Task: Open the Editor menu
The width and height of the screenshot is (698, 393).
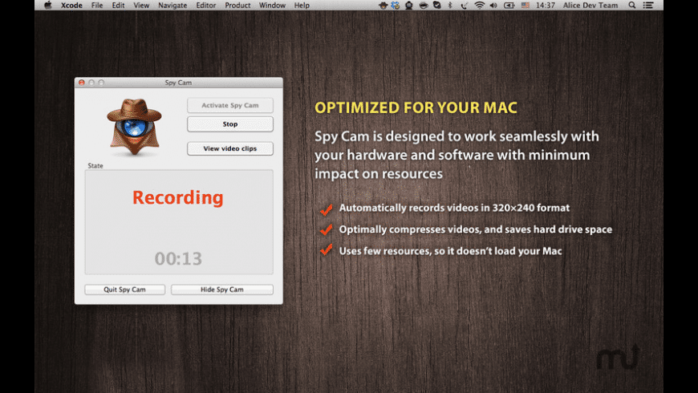Action: tap(205, 6)
